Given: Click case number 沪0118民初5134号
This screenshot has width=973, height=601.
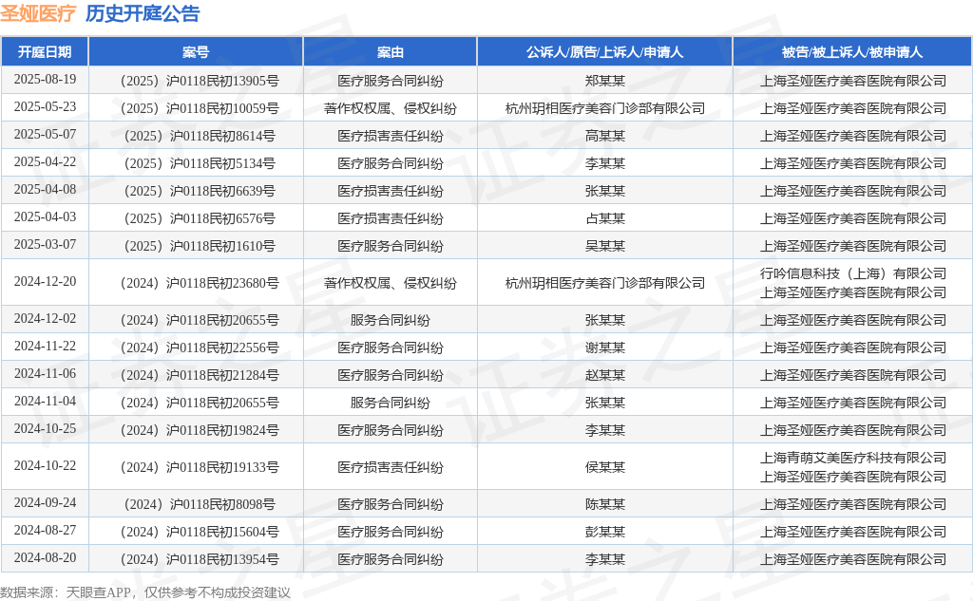Looking at the screenshot, I should [x=222, y=163].
